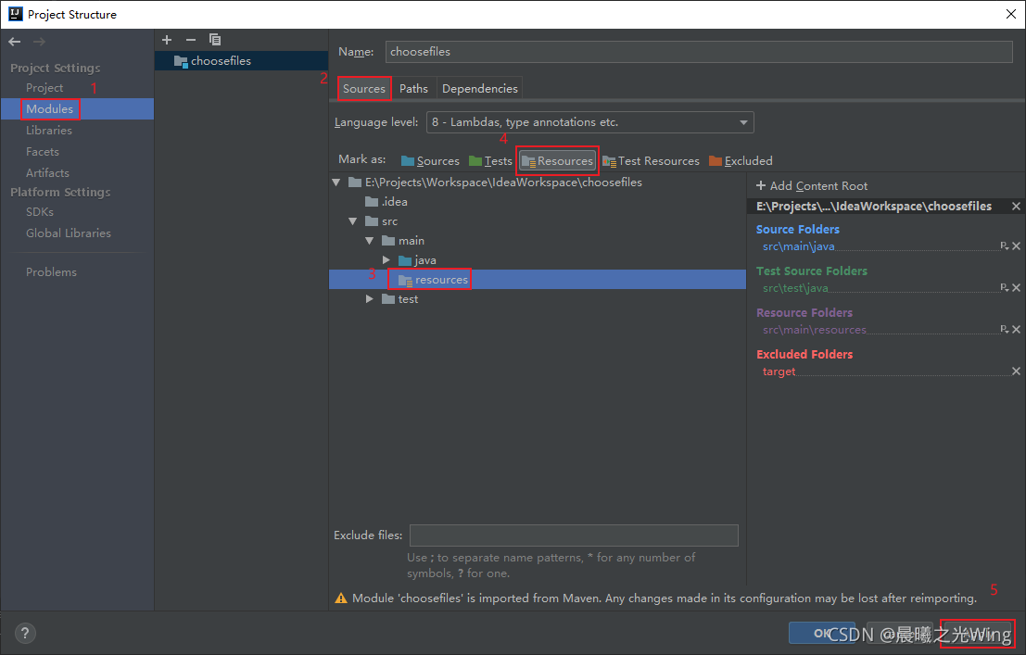Screen dimensions: 1026x655
Task: Add a new module with plus icon
Action: pyautogui.click(x=167, y=40)
